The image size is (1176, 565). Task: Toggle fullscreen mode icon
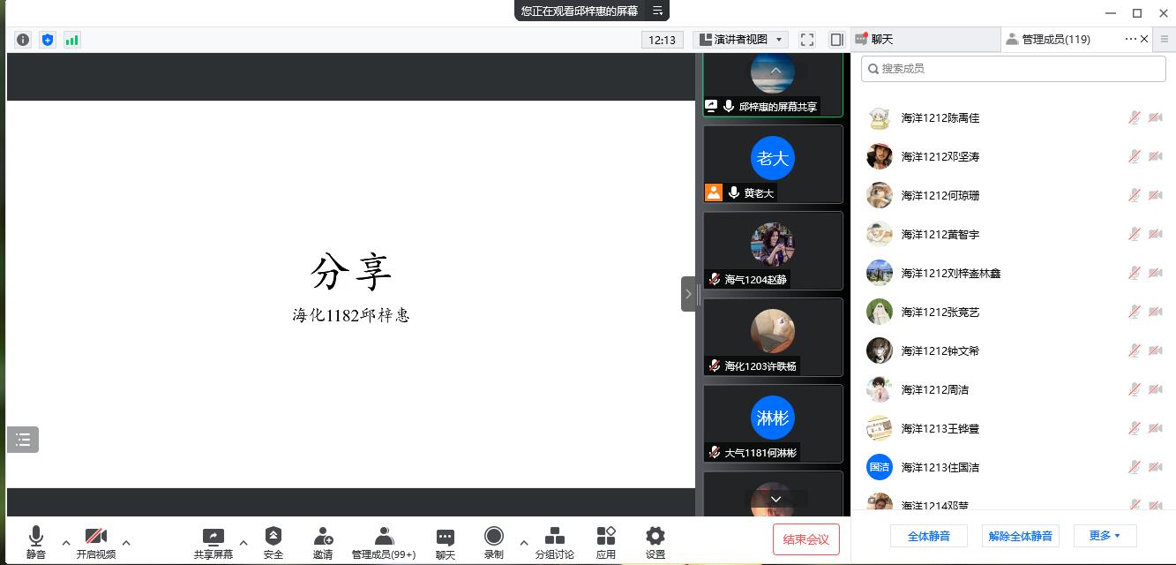point(807,40)
